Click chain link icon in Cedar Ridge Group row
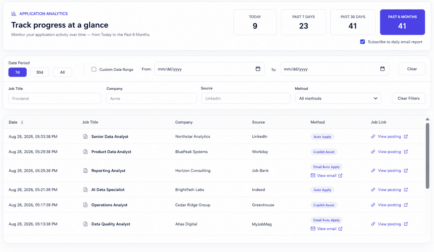This screenshot has height=252, width=434. click(373, 205)
